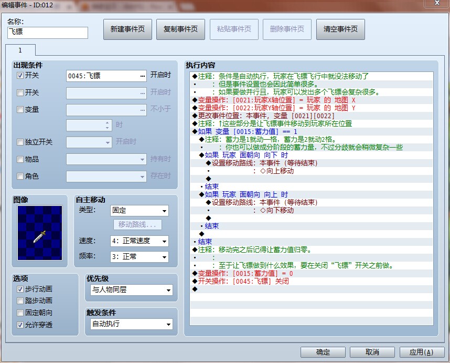Select comment 移动完之后记得让蓄力值归零
Image resolution: width=450 pixels, height=363 pixels.
(x=312, y=250)
